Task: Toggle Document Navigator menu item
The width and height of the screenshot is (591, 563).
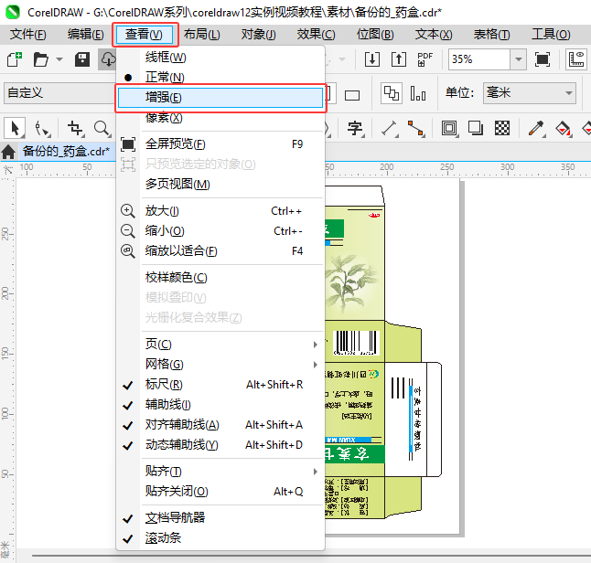Action: click(220, 518)
